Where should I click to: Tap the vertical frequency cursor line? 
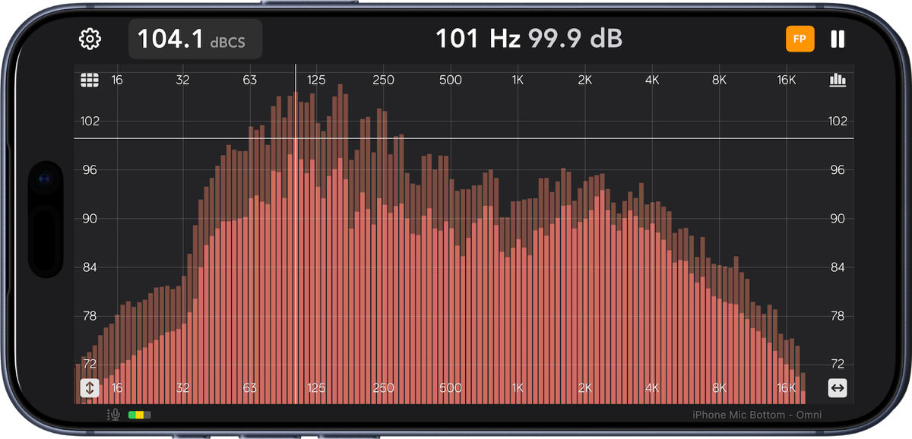click(x=296, y=234)
